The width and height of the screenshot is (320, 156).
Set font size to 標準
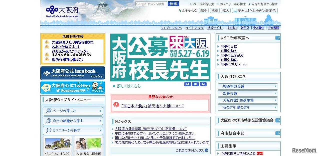[x=215, y=10]
